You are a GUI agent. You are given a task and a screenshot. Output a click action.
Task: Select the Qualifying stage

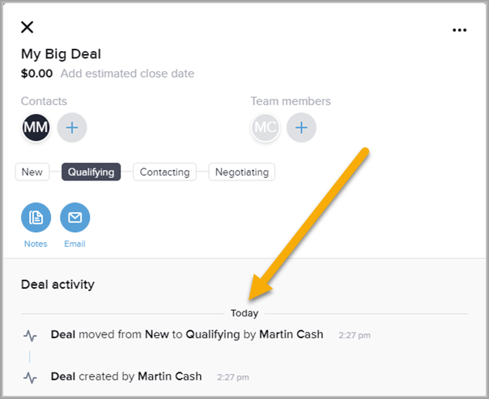coord(91,172)
